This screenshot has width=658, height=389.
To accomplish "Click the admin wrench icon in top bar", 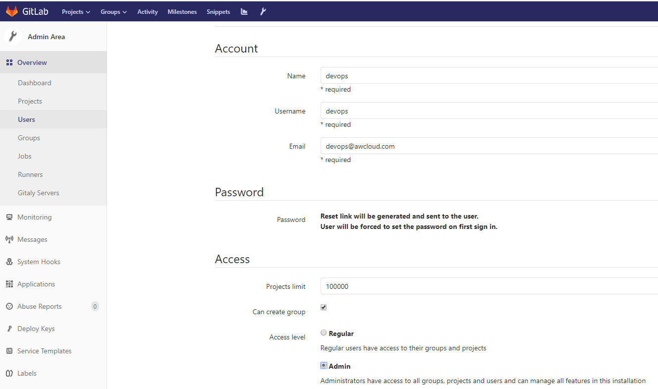I will tap(263, 11).
